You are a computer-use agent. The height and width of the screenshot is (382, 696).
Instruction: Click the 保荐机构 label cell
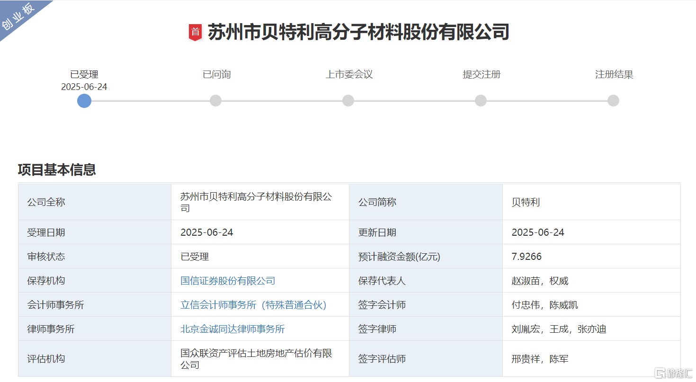click(95, 281)
